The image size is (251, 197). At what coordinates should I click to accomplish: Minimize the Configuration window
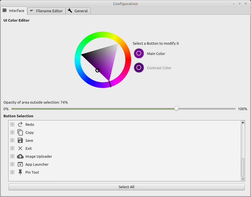(x=234, y=4)
